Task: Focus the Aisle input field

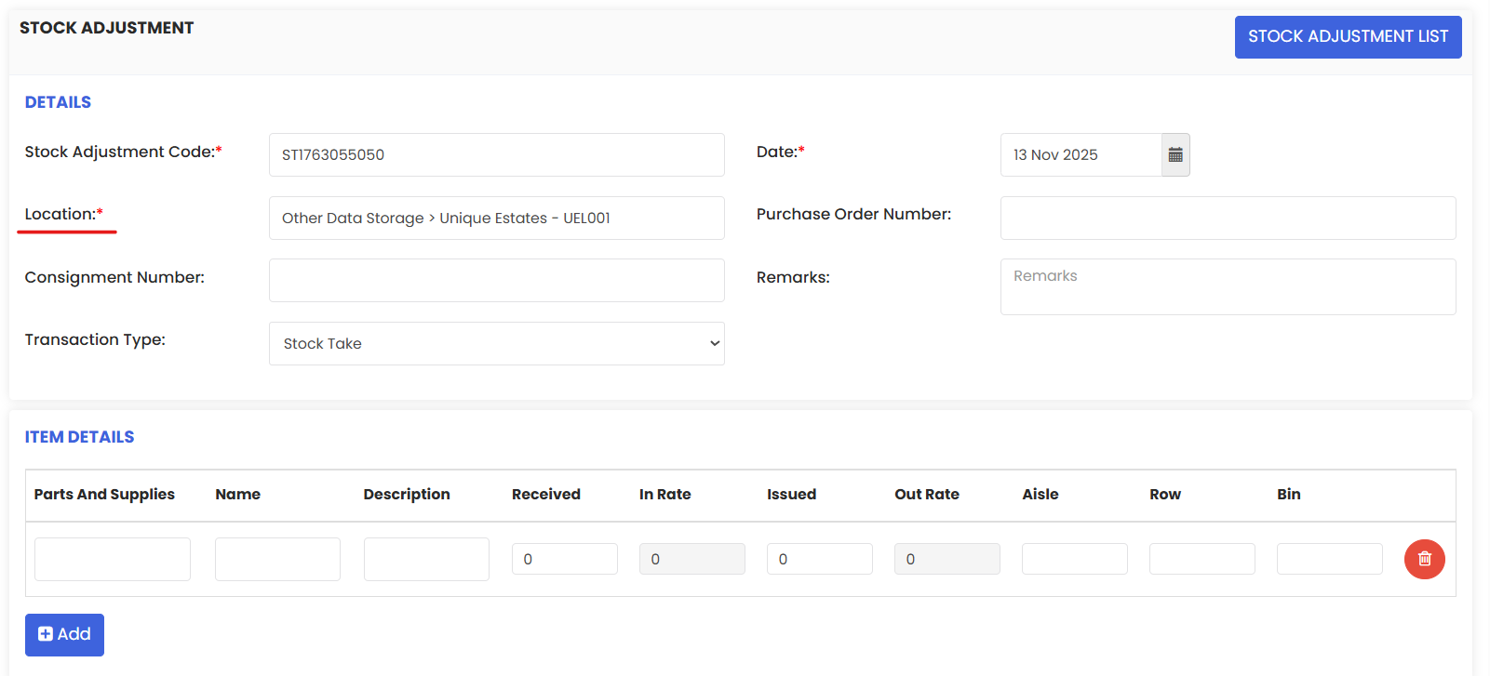Action: (x=1075, y=559)
